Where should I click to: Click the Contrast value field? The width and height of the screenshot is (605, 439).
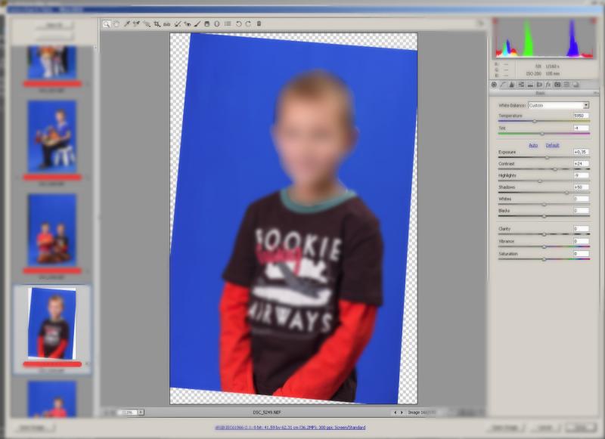pos(581,164)
